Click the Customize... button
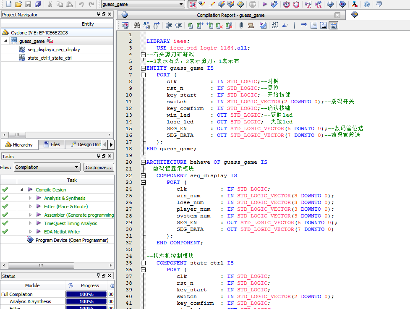This screenshot has height=309, width=410. tap(99, 168)
